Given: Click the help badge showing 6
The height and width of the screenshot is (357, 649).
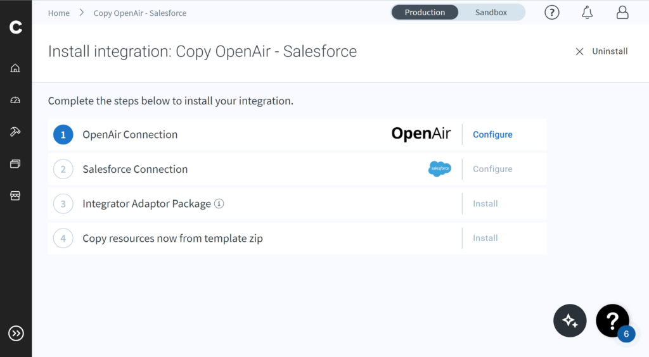Looking at the screenshot, I should [x=626, y=334].
